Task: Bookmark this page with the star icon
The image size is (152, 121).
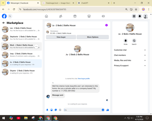Action: pyautogui.click(x=136, y=9)
